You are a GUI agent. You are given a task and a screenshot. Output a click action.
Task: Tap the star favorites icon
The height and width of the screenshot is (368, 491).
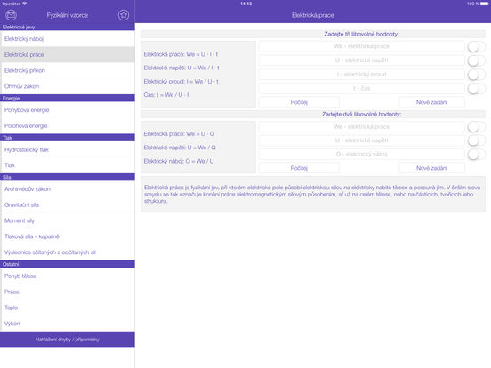[x=124, y=15]
